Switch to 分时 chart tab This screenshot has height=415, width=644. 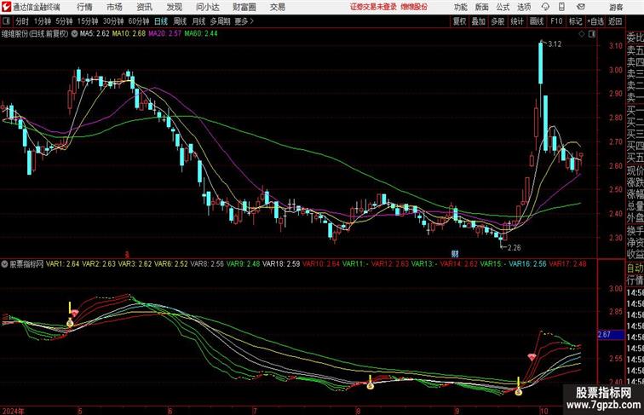22,21
